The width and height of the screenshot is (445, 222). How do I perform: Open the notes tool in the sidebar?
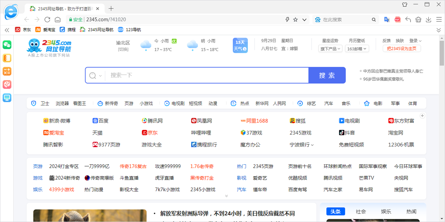point(7,58)
